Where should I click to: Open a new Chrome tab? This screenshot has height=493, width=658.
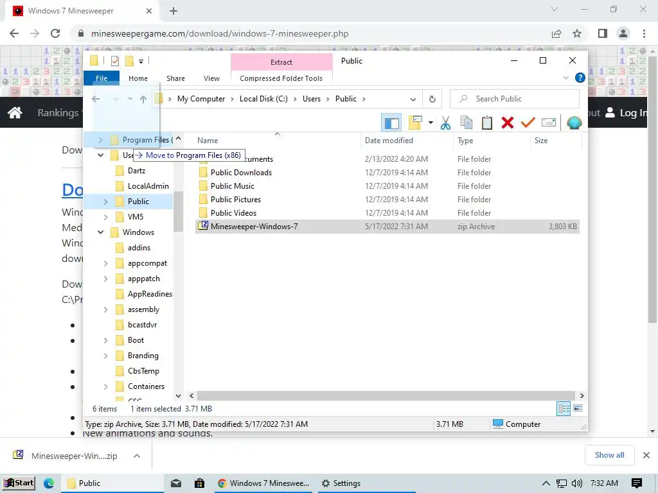tap(173, 11)
